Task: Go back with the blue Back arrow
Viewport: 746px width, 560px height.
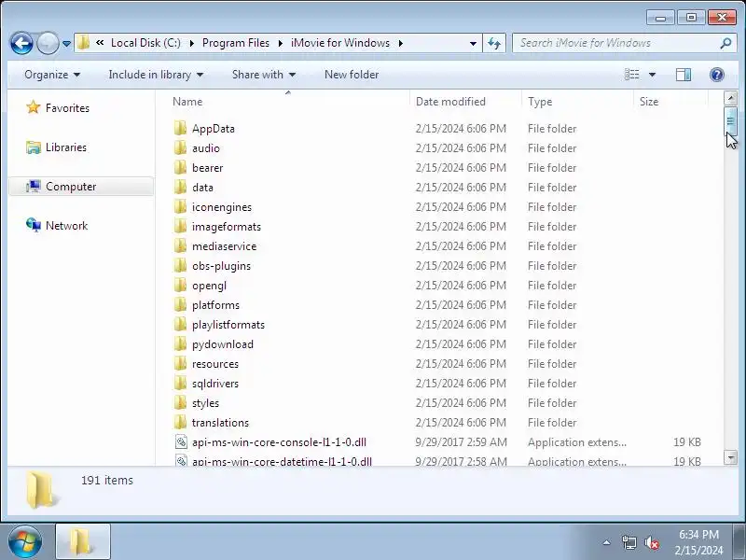Action: [21, 43]
